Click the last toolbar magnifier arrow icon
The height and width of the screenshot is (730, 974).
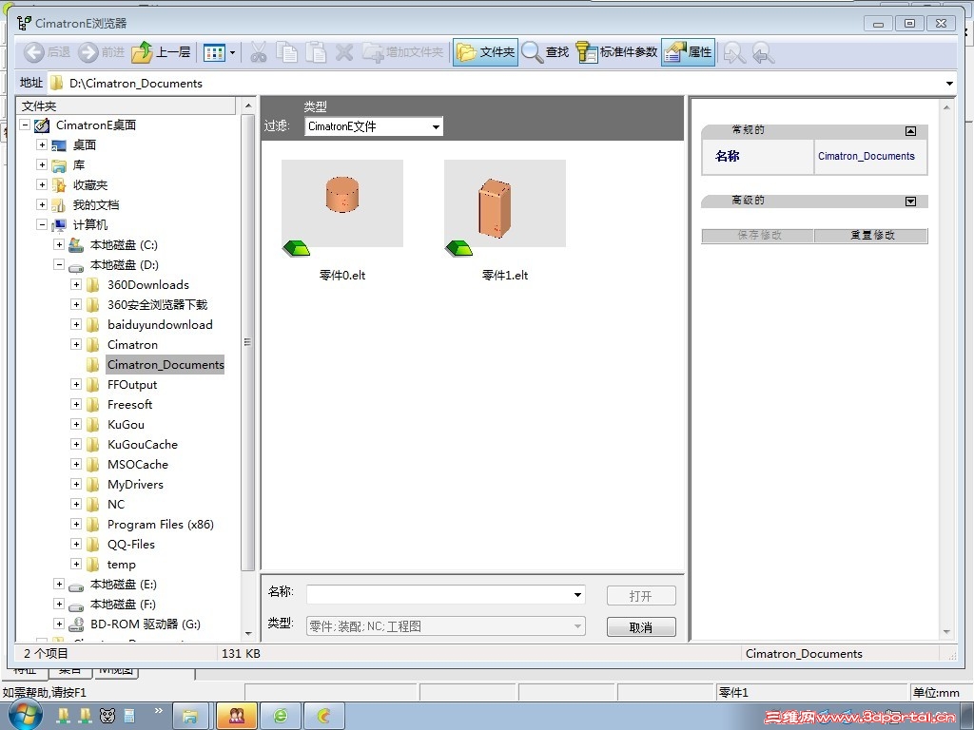[764, 53]
